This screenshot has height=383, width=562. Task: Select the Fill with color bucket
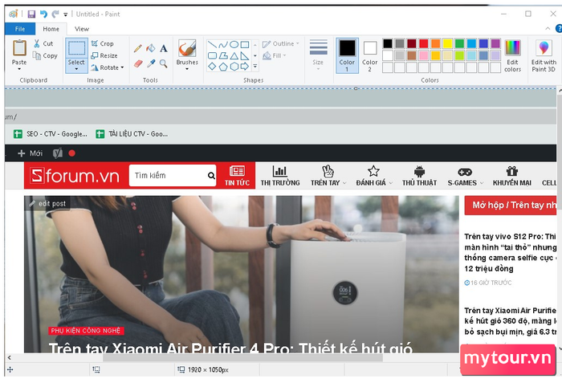point(151,48)
